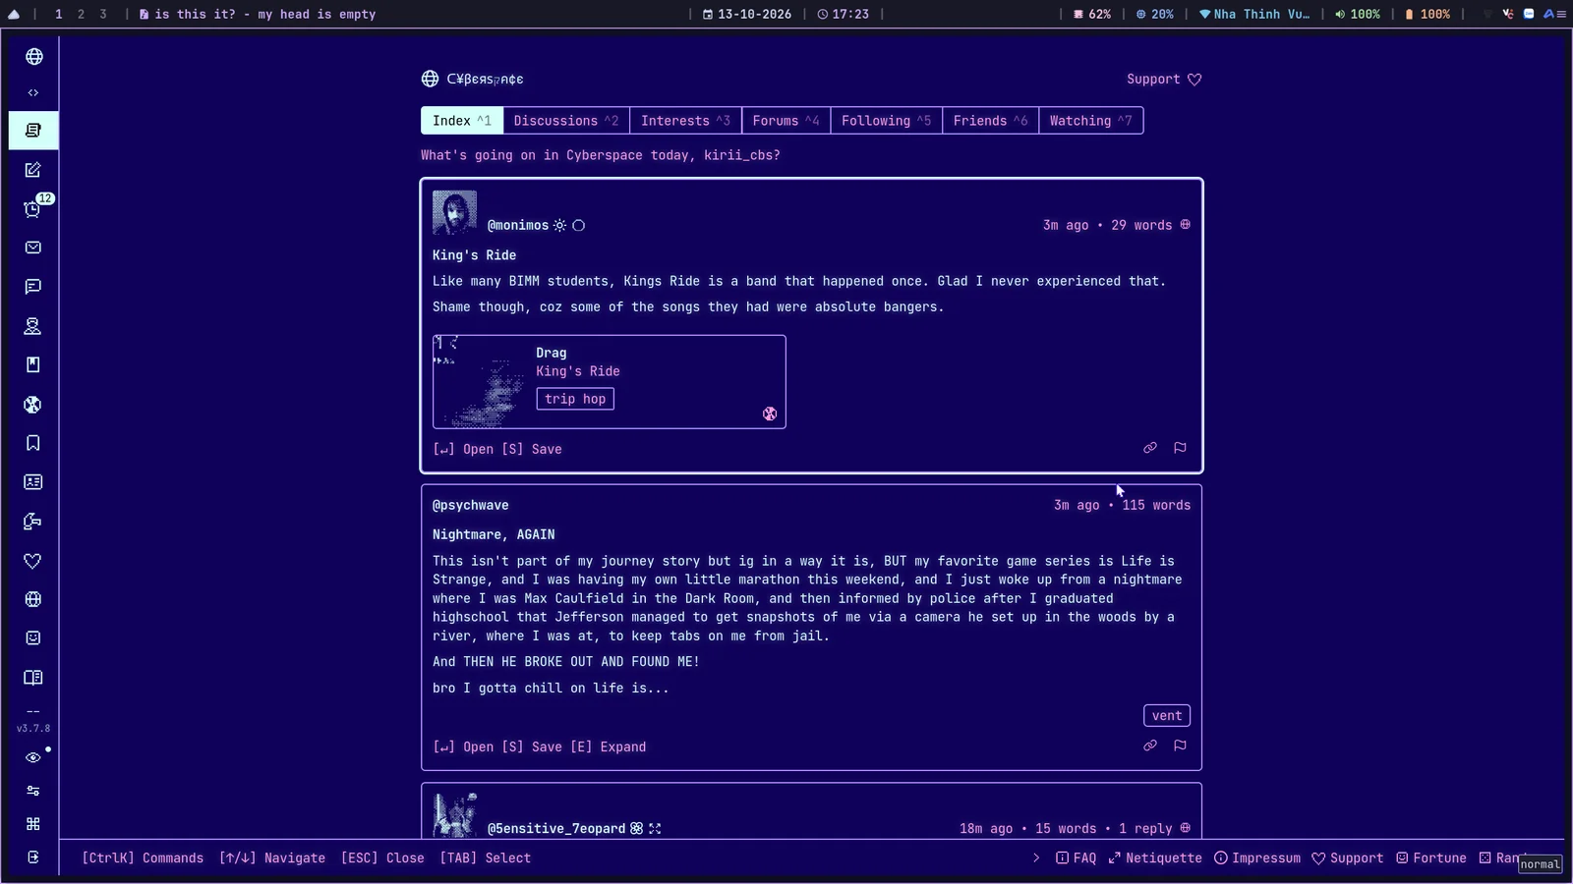Click the heart icon in the left sidebar
1573x884 pixels.
tap(33, 561)
